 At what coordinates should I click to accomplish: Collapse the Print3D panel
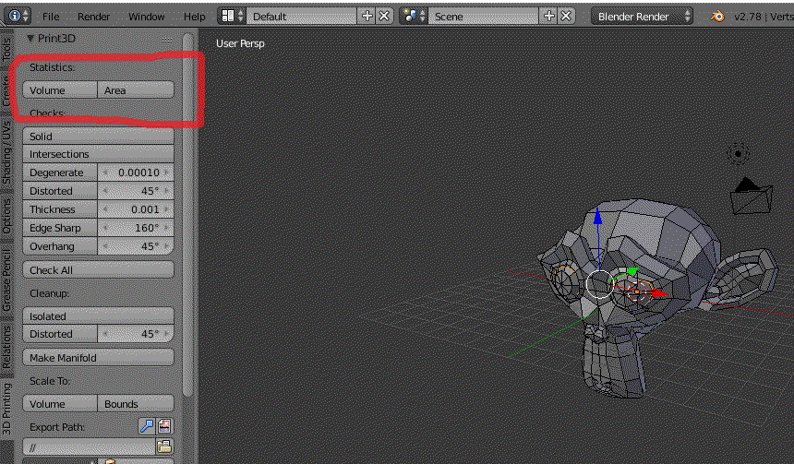[30, 39]
